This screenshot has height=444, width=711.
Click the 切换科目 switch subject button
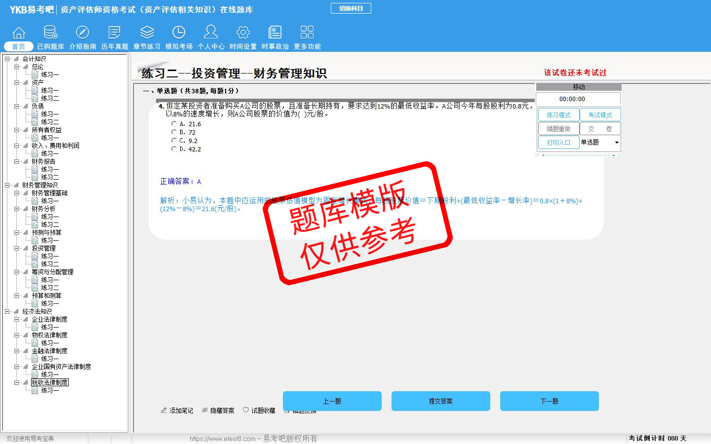click(351, 8)
